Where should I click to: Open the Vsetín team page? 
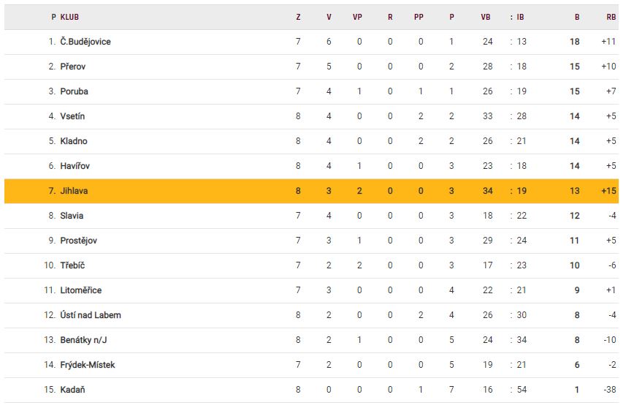point(73,116)
